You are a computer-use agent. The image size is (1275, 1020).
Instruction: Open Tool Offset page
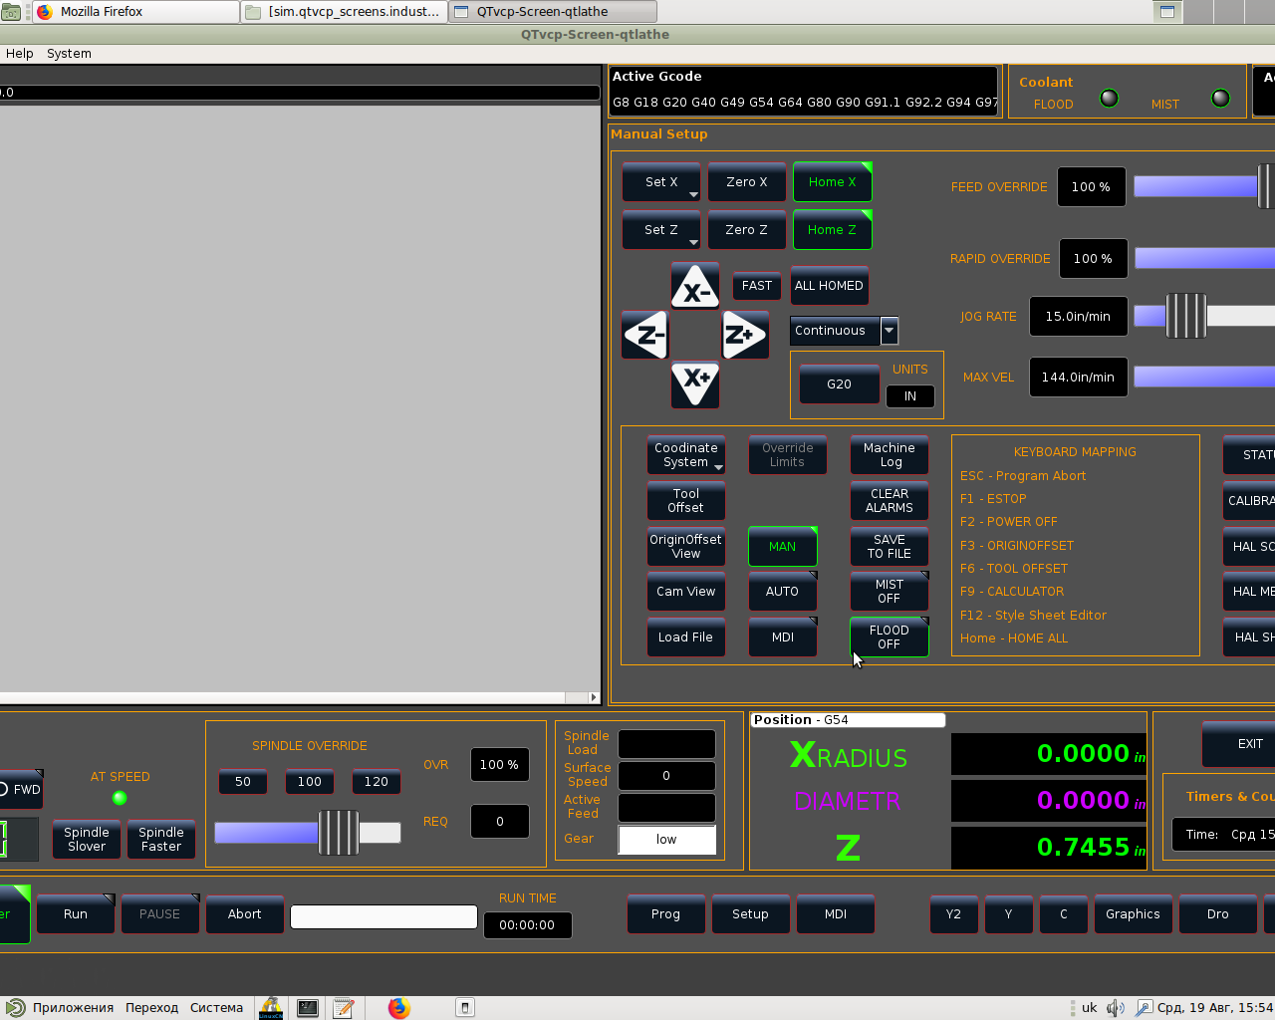pos(686,501)
